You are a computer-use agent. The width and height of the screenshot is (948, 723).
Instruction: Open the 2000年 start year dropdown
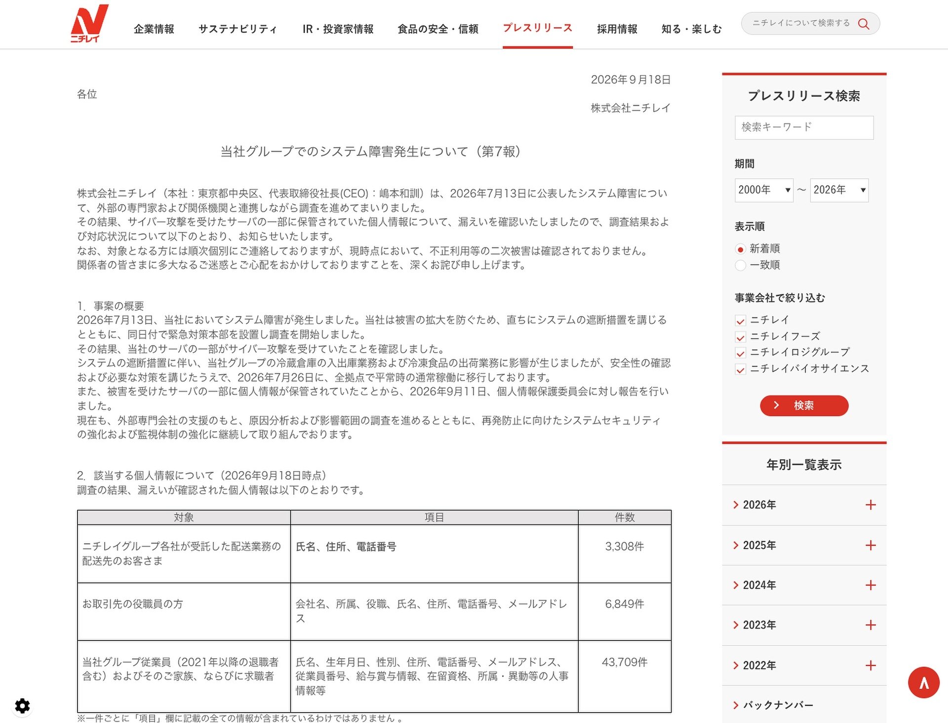[764, 190]
